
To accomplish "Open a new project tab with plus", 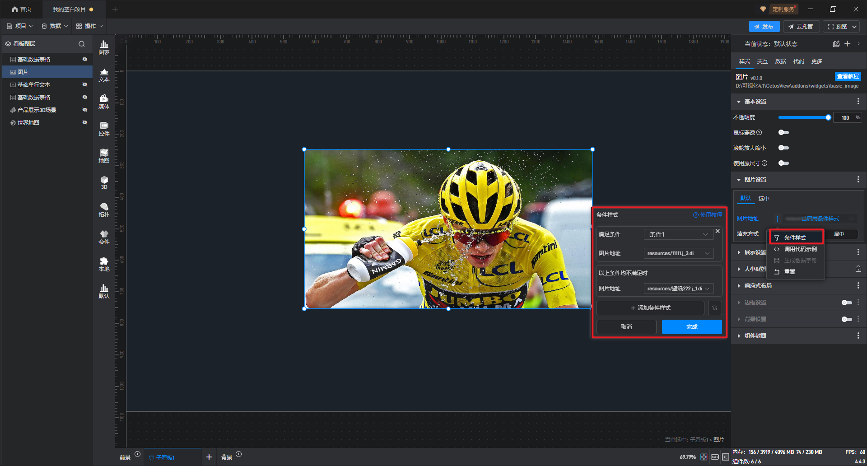I will (115, 9).
